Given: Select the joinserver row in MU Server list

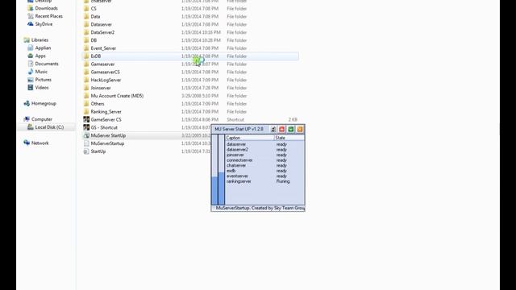Looking at the screenshot, I should (x=264, y=155).
